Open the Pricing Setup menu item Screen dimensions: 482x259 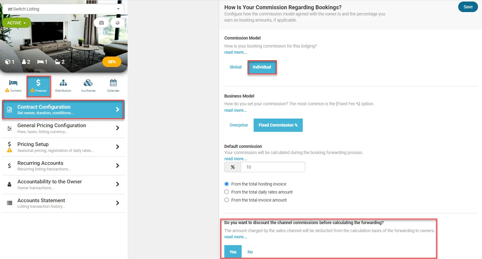click(x=63, y=147)
